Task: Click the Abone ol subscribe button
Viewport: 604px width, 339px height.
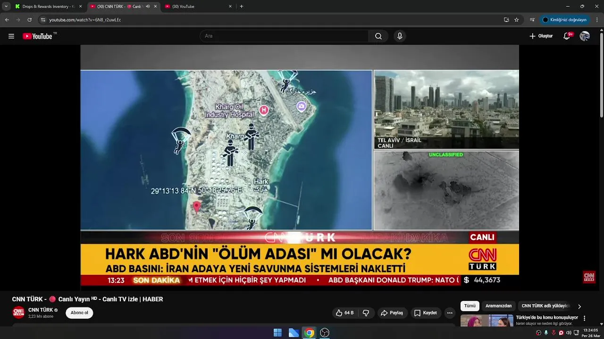Action: click(79, 313)
